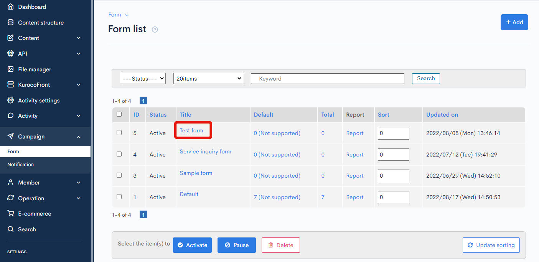Click the File manager image icon
This screenshot has height=262, width=539.
pyautogui.click(x=11, y=69)
